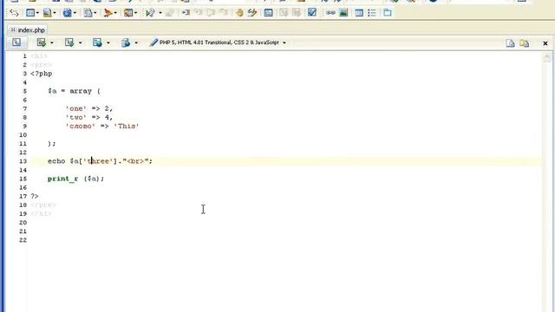Viewport: 555px width, 312px height.
Task: Click the green-arrow document icon in editor bar
Action: [42, 42]
